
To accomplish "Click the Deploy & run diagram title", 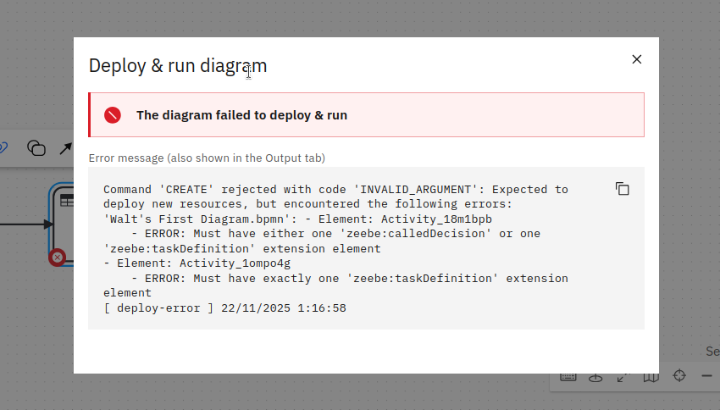I will coord(178,66).
